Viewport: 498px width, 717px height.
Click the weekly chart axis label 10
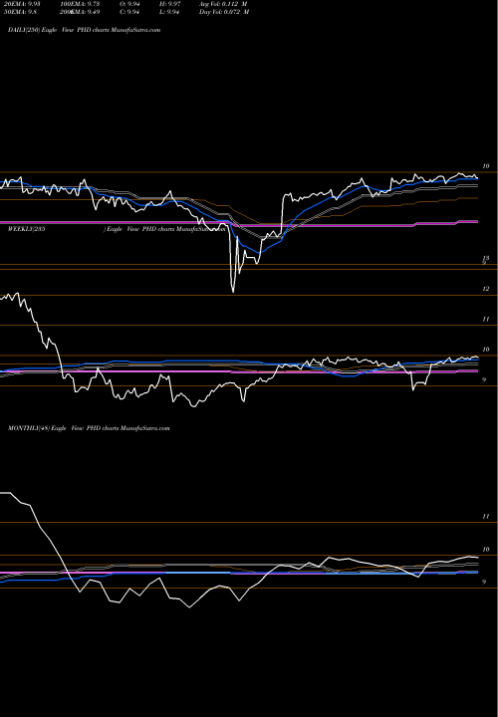coord(486,350)
